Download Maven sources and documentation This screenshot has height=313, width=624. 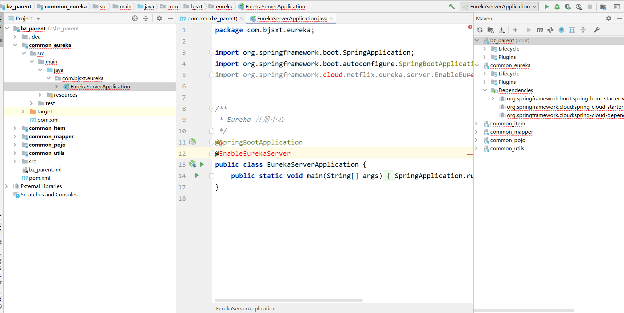[x=502, y=30]
